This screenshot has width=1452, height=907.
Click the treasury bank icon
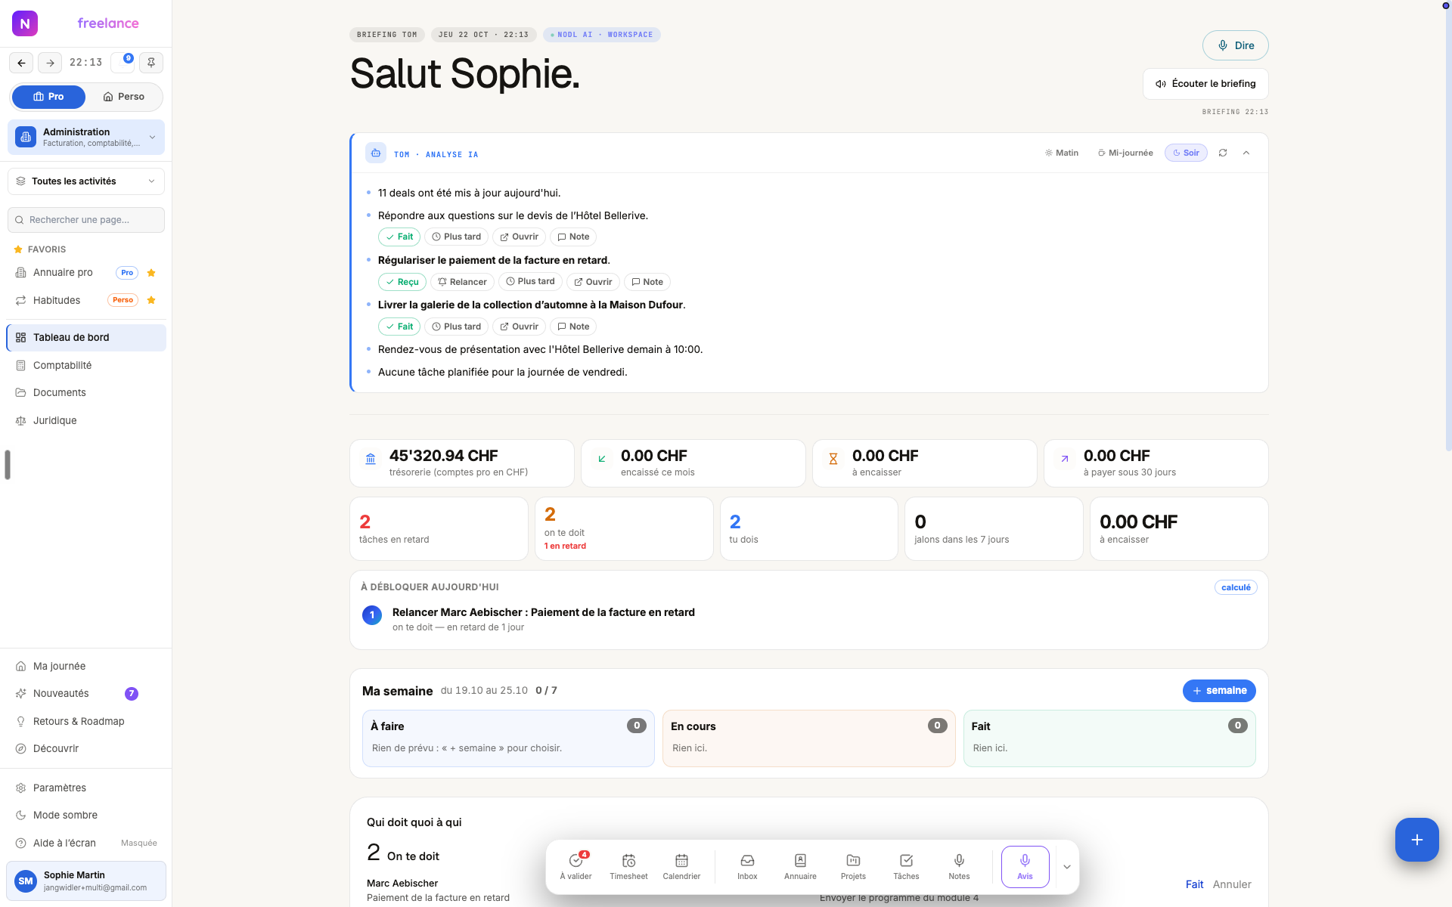click(x=371, y=459)
